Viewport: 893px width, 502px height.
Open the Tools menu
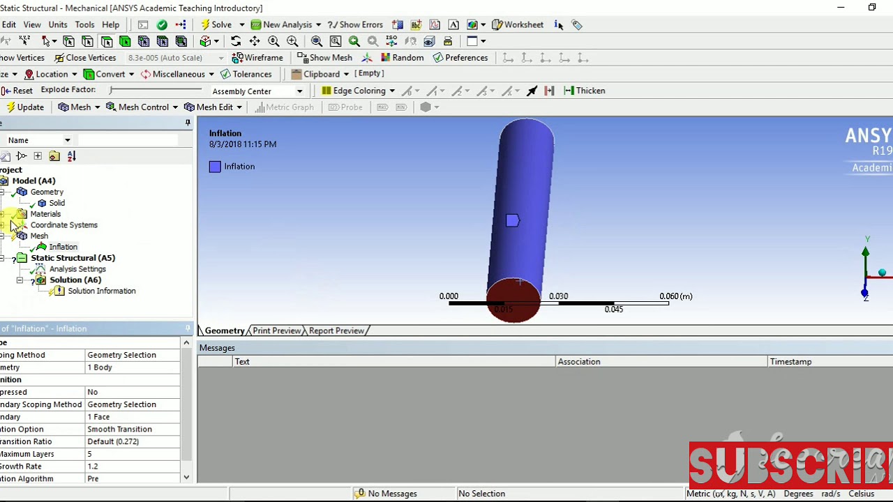tap(84, 24)
